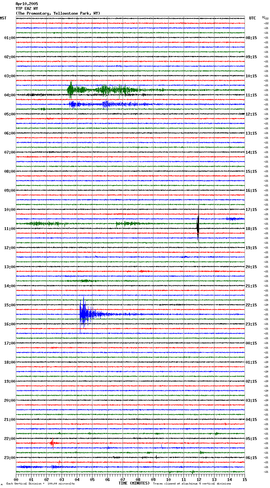Select the 20:00 MST time label
This screenshot has height=488, width=270.
pyautogui.click(x=10, y=401)
